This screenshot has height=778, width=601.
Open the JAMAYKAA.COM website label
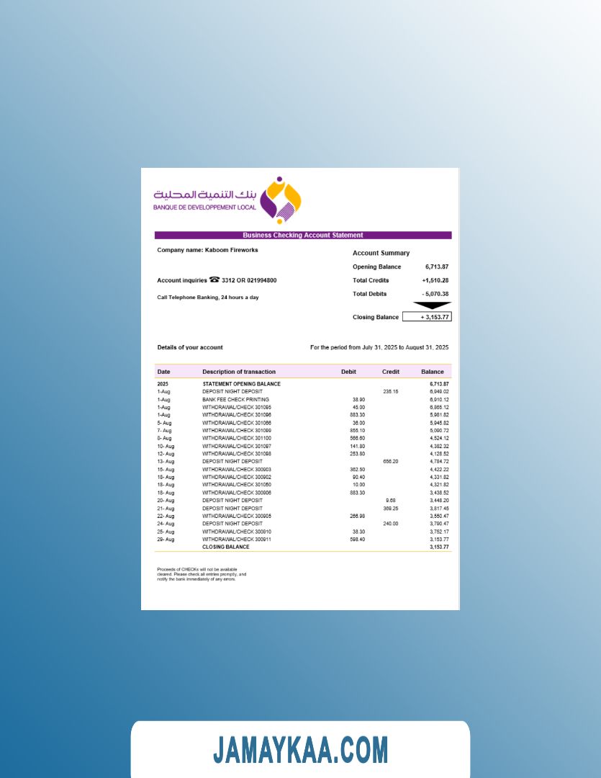pos(300,750)
